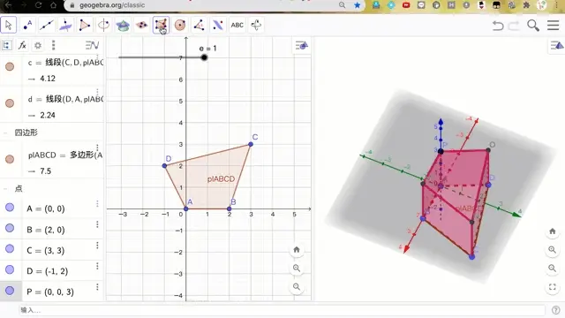Click the search magnifier in toolbar
The image size is (565, 318).
point(533,26)
